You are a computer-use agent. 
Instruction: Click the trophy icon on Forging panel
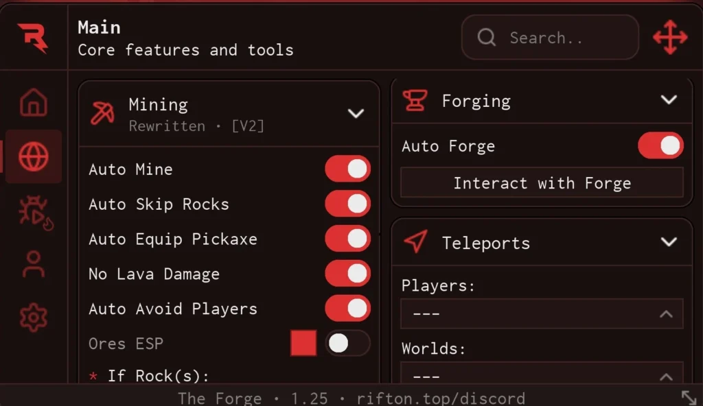(x=414, y=100)
